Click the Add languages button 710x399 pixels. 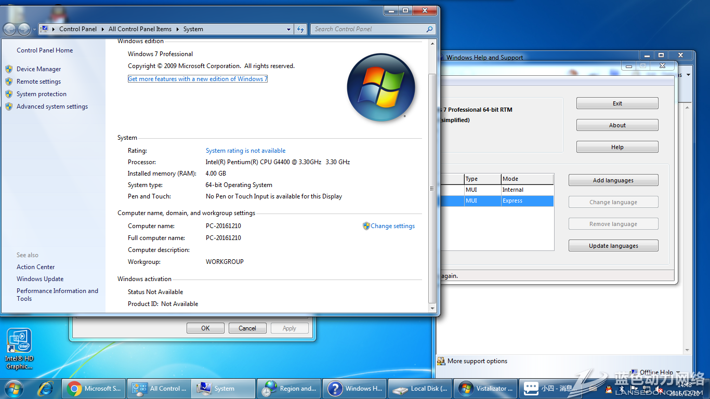(613, 180)
